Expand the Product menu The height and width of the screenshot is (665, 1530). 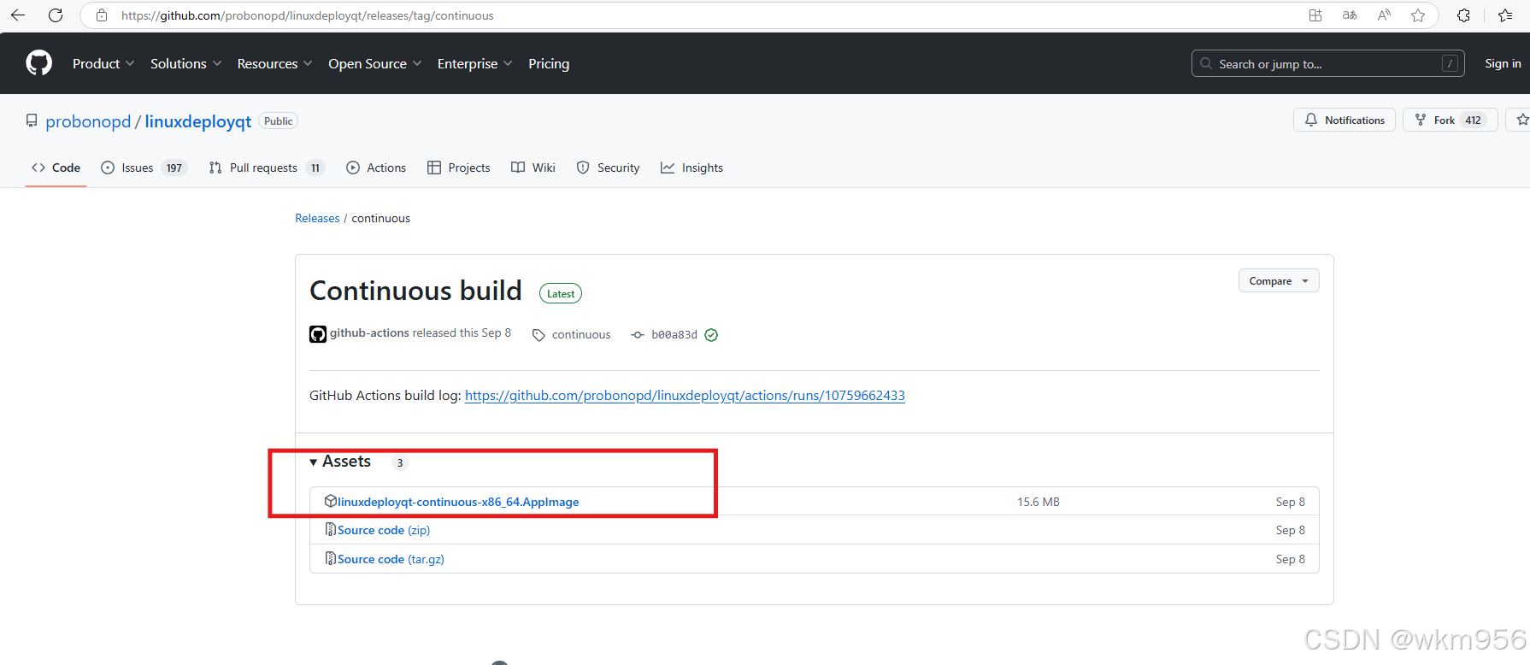click(x=103, y=63)
